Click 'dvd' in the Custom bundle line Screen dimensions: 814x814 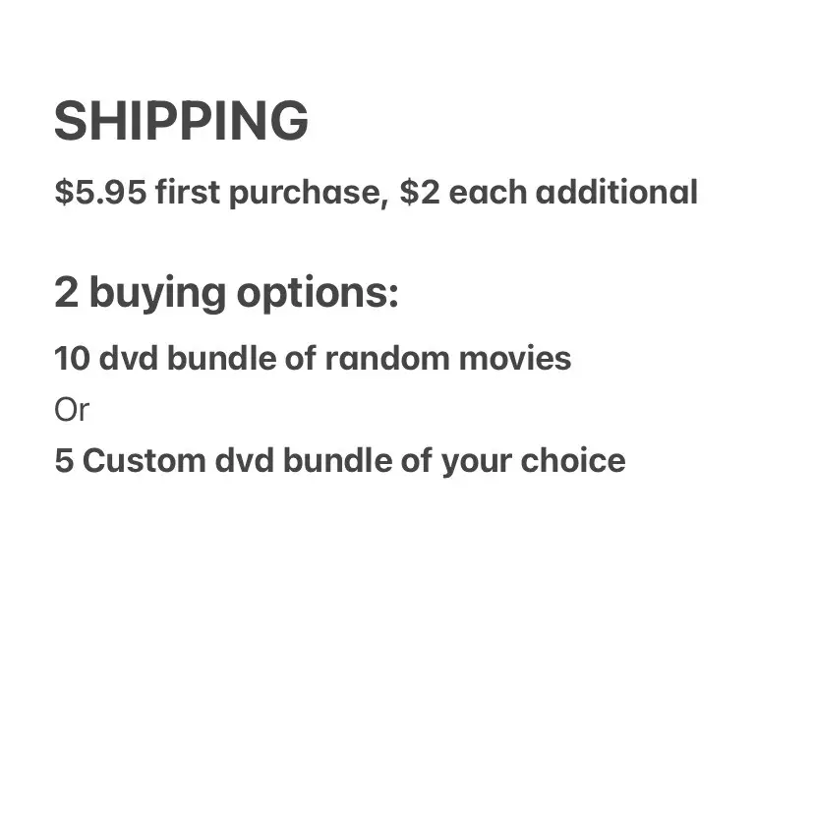click(245, 460)
